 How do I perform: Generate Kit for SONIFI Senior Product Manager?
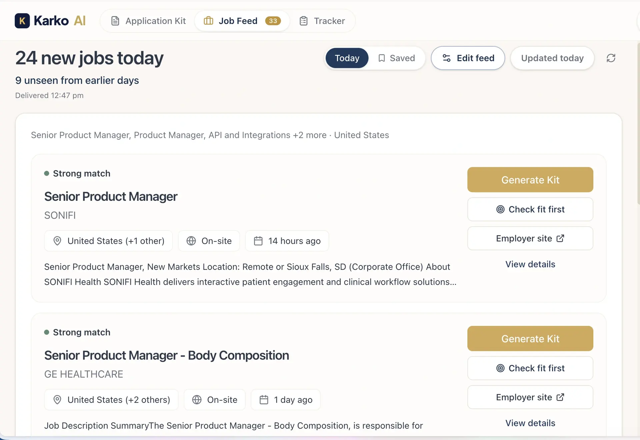(x=530, y=180)
